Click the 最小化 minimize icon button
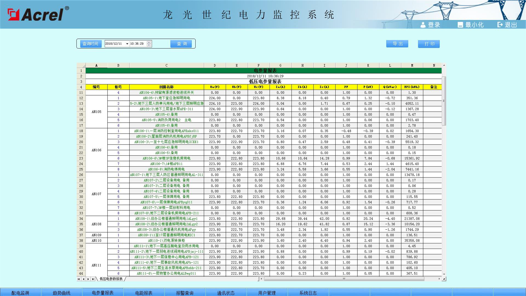Viewport: 526px width, 296px height. 470,25
